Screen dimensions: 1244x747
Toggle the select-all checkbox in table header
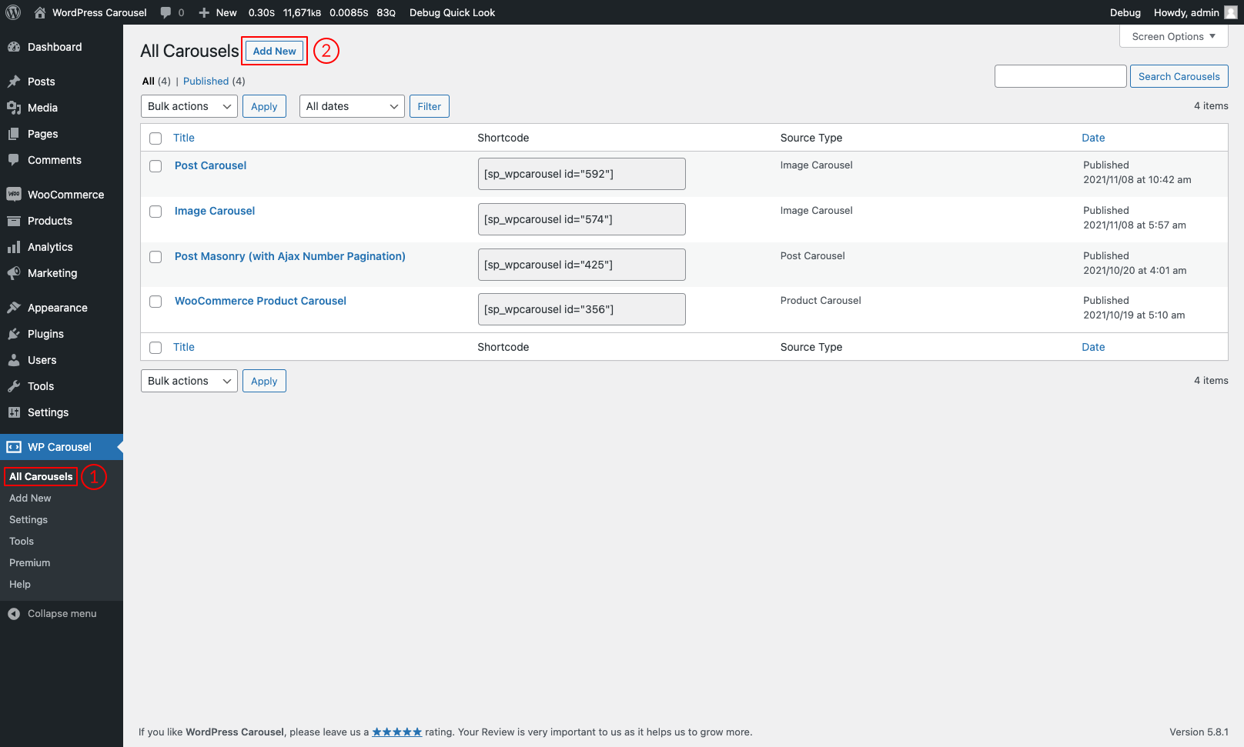155,138
